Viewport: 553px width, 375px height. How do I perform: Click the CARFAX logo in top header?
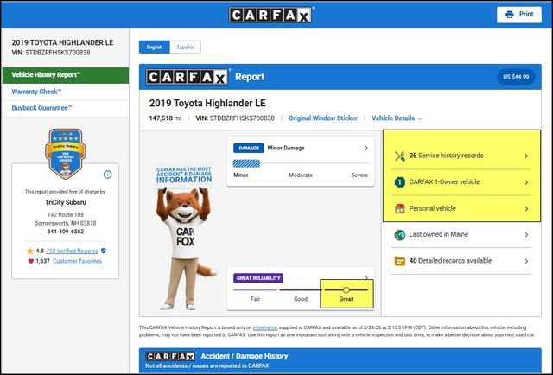pos(271,15)
